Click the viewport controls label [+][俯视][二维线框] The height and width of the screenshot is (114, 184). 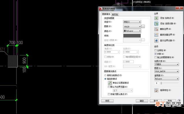[142, 2]
